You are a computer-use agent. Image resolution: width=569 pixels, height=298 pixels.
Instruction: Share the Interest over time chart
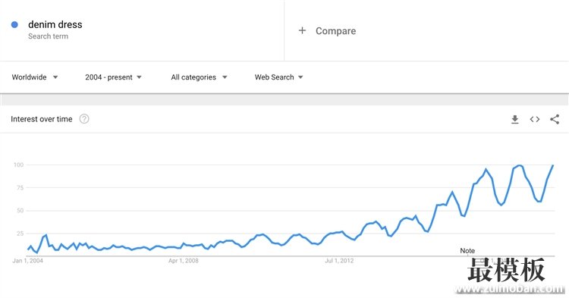[x=555, y=119]
